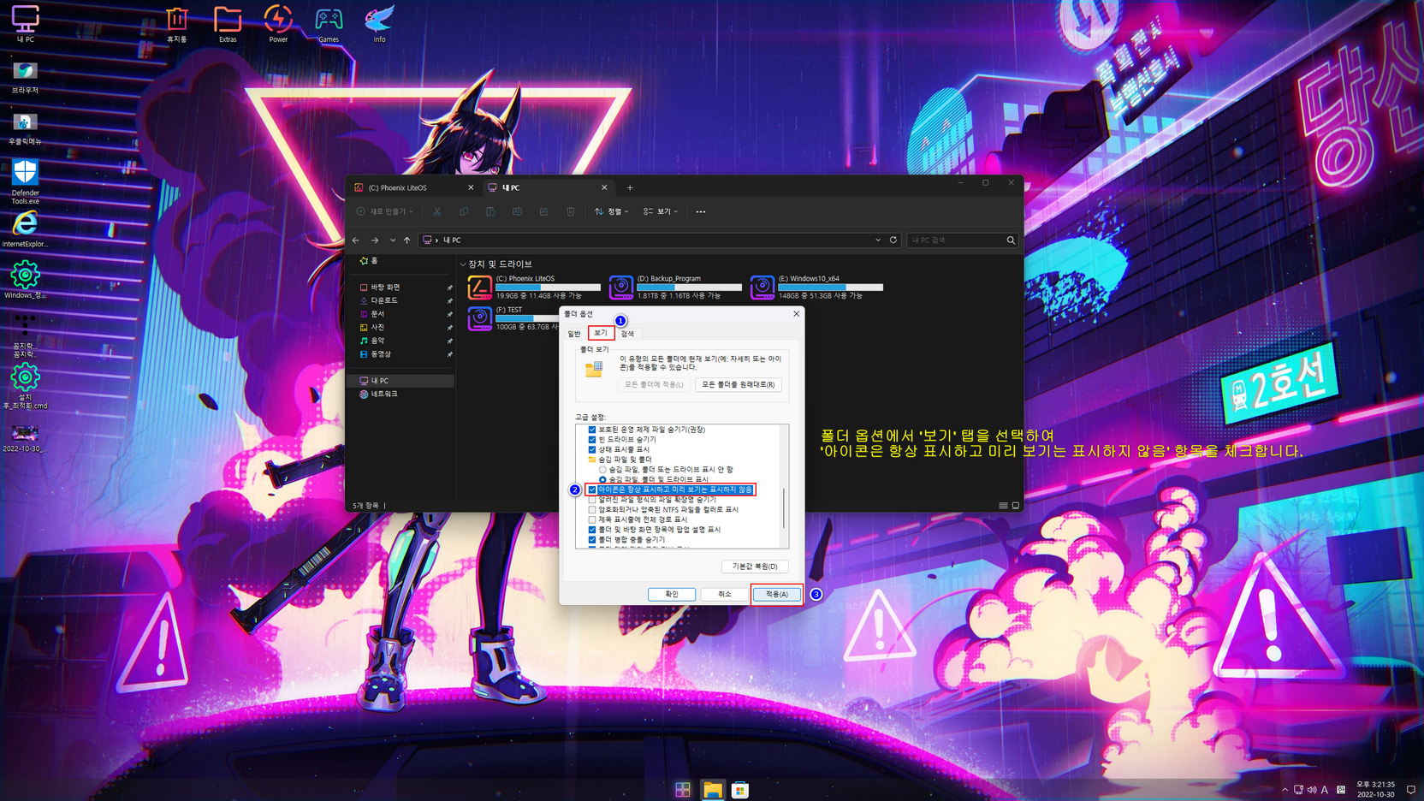Toggle 상태 표시줄 표시 checkbox
This screenshot has width=1424, height=801.
[592, 449]
